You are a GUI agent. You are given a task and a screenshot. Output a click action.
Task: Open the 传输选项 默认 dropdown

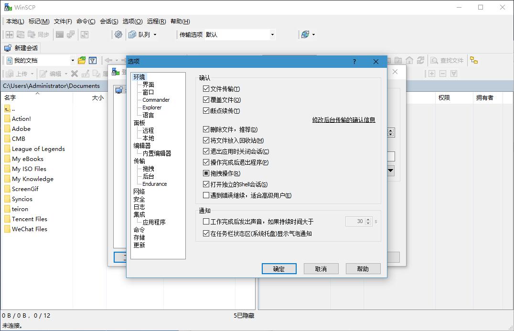tap(272, 34)
